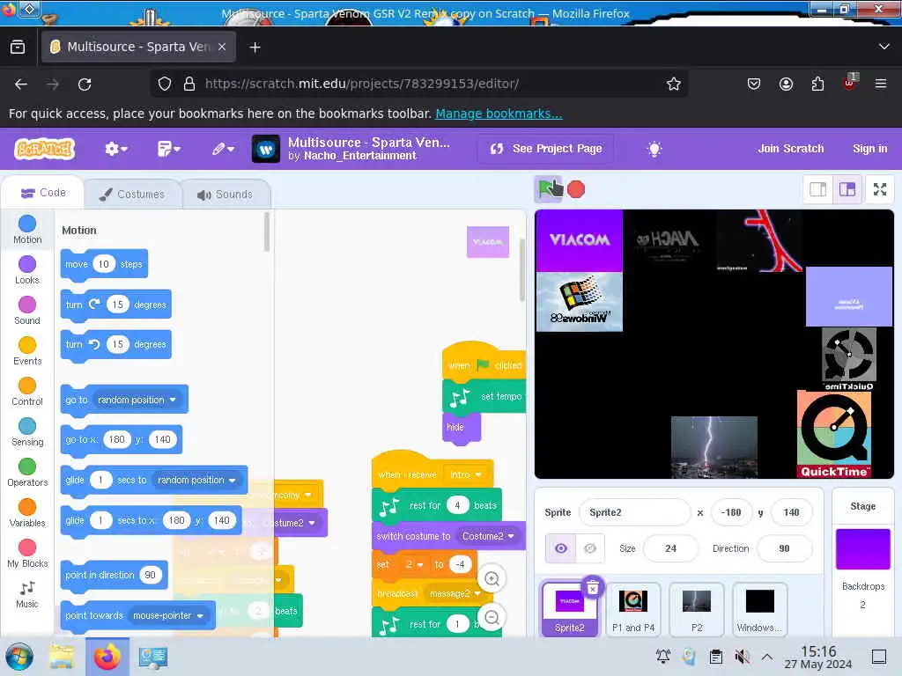Select the P2 sprite thumbnail
Viewport: 902px width, 676px height.
click(x=697, y=608)
